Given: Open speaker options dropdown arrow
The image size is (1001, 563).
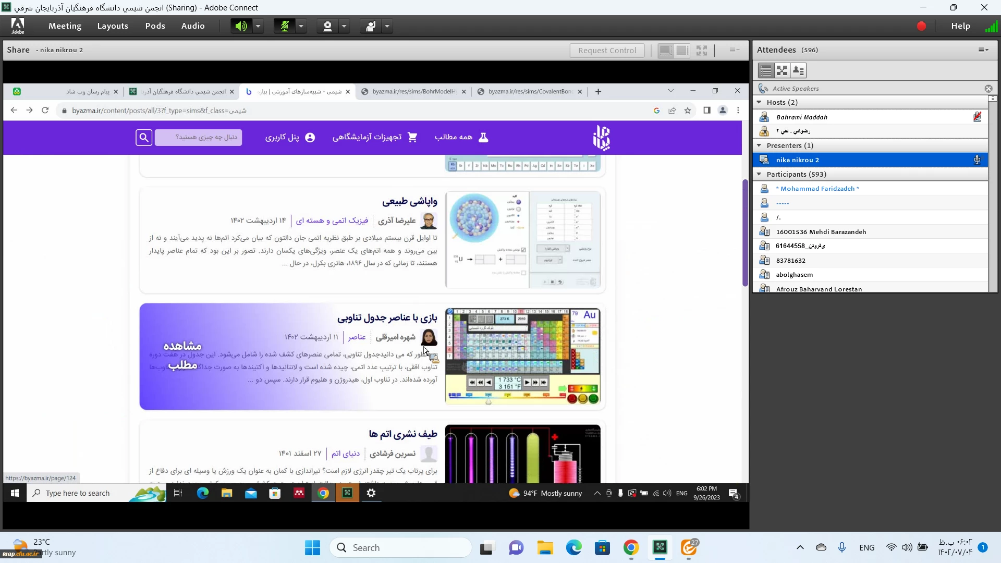Looking at the screenshot, I should [x=258, y=26].
